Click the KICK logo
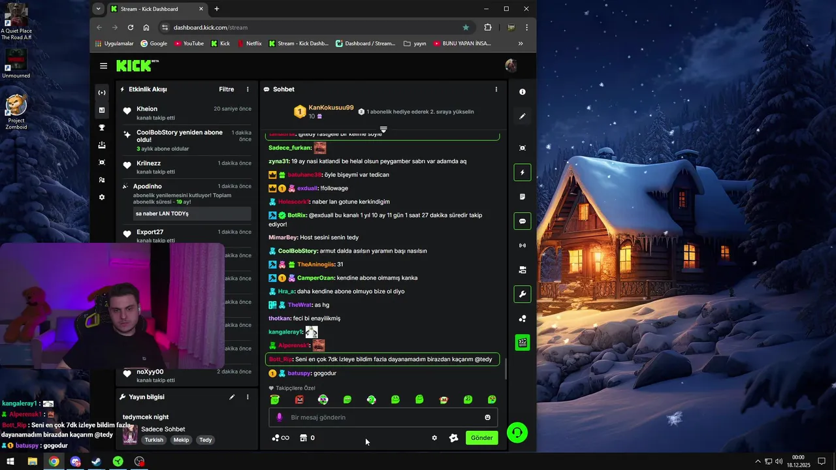 pos(137,65)
